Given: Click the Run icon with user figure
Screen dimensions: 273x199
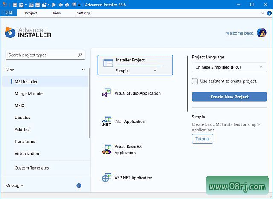Looking at the screenshot, I should pos(44,5).
